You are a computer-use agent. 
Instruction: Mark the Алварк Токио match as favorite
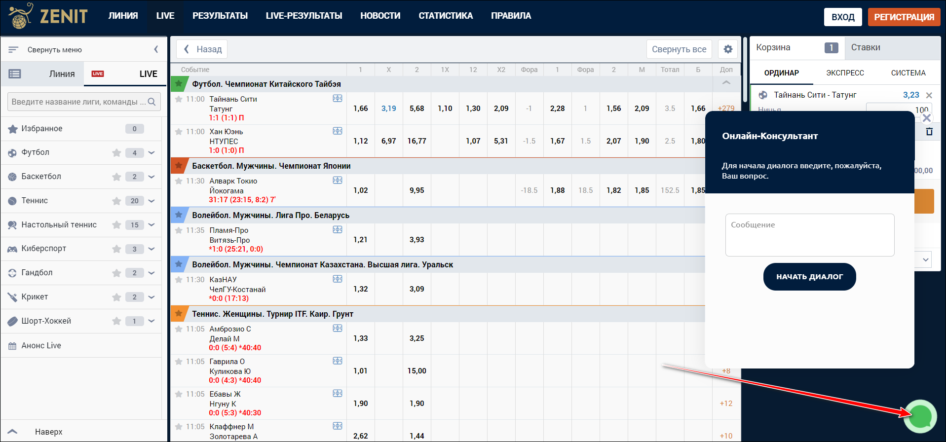[x=179, y=181]
